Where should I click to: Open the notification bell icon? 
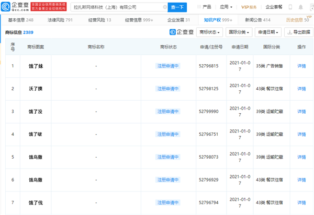[x=300, y=7]
